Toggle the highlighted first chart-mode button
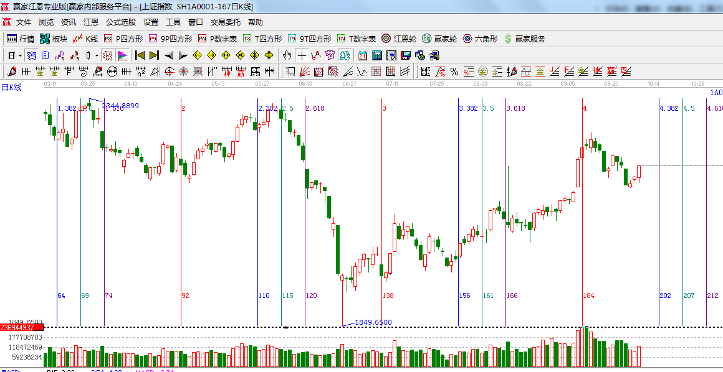Image resolution: width=723 pixels, height=372 pixels. (31, 55)
